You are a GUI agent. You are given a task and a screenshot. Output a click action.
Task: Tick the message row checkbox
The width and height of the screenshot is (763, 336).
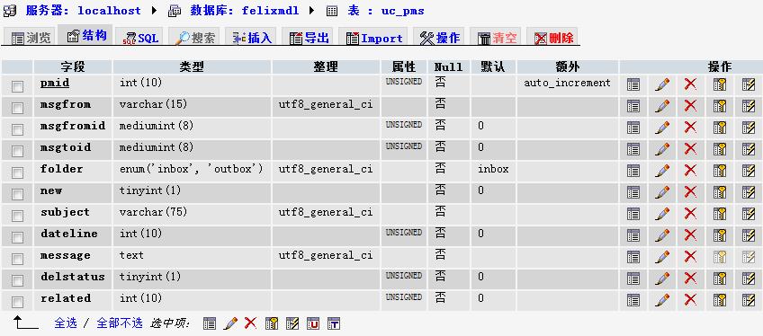pyautogui.click(x=17, y=259)
